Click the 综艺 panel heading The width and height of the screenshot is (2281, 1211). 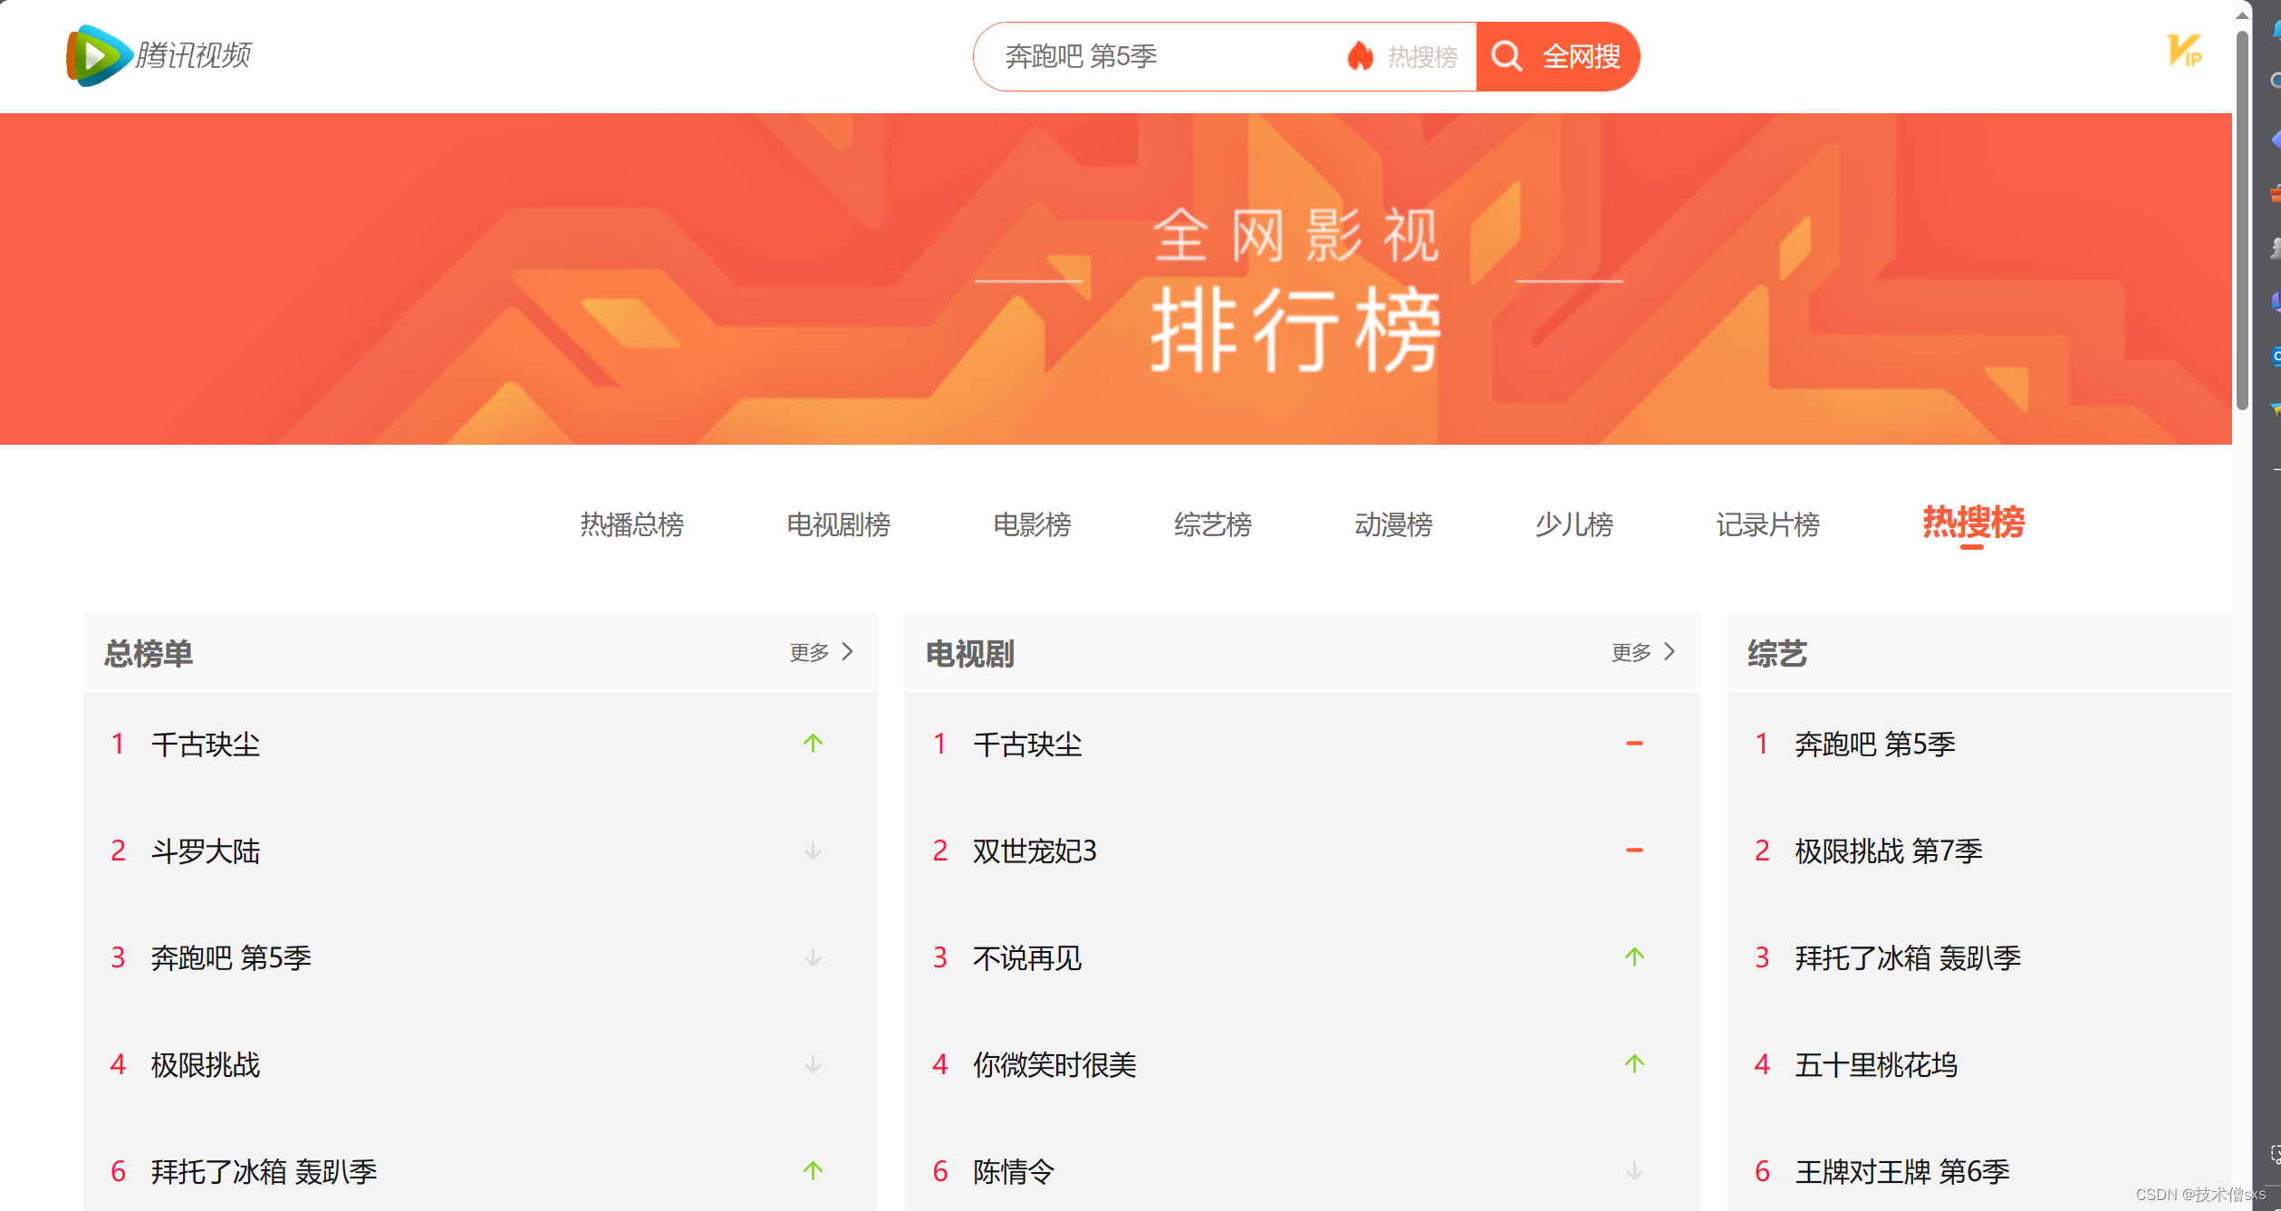click(x=1777, y=653)
